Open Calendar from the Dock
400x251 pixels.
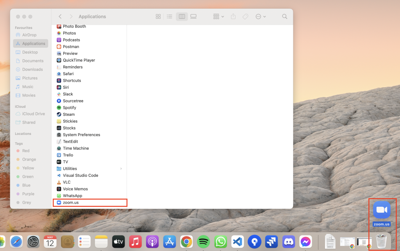click(50, 242)
